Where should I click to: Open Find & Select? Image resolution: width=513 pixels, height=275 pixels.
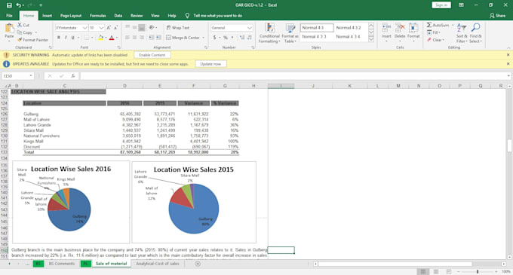(475, 33)
